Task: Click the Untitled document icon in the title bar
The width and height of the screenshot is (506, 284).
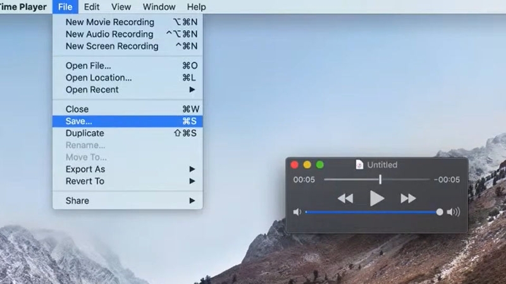Action: [359, 165]
